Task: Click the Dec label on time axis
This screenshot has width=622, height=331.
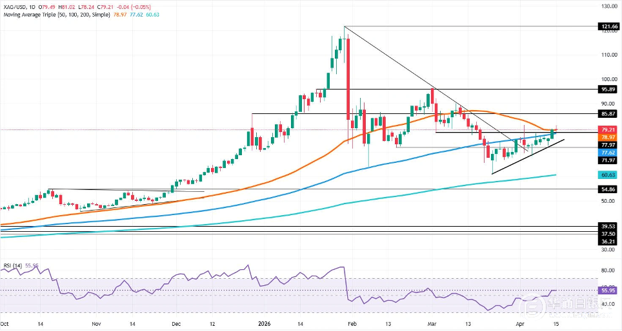Action: click(x=176, y=324)
